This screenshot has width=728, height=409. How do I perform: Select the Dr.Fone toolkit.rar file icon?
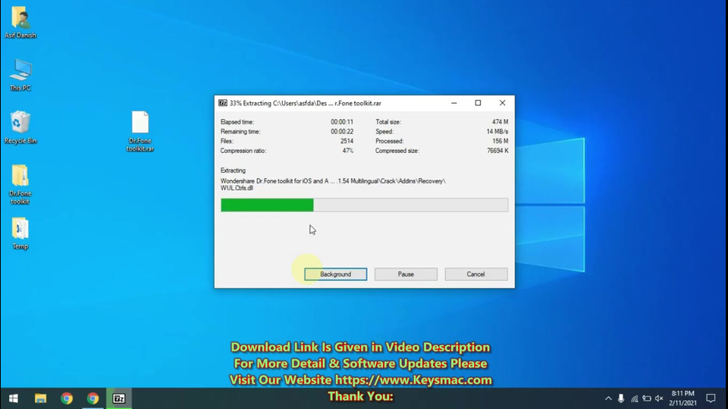[x=140, y=131]
